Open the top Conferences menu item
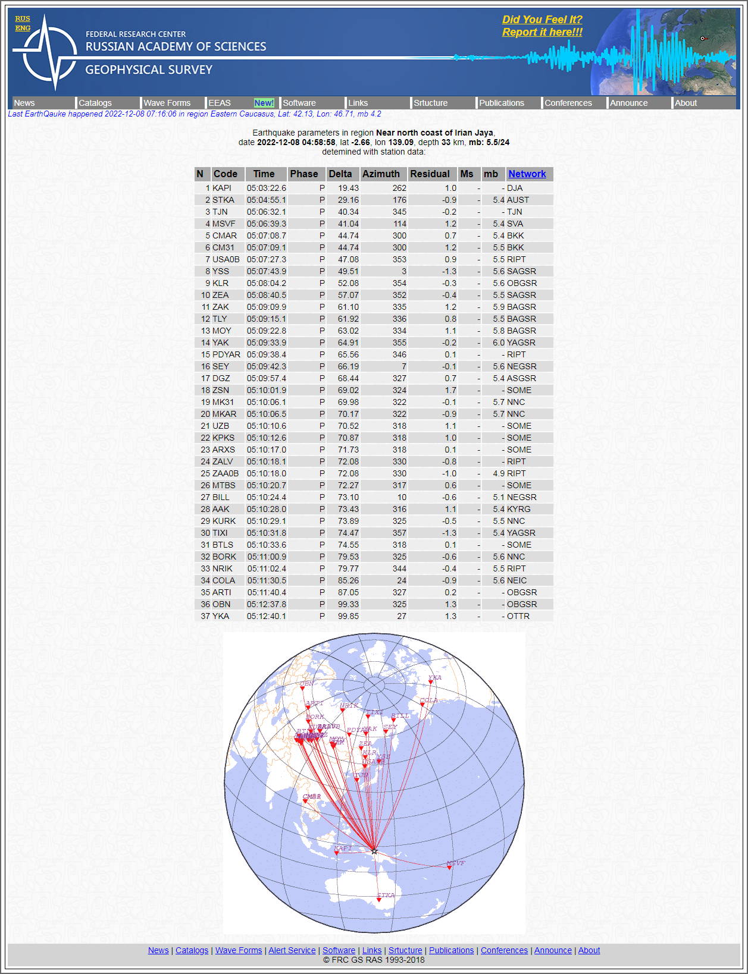This screenshot has width=748, height=974. click(x=568, y=103)
